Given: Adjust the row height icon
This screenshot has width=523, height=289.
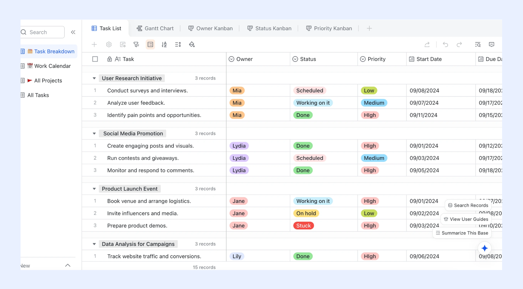Looking at the screenshot, I should (x=178, y=45).
